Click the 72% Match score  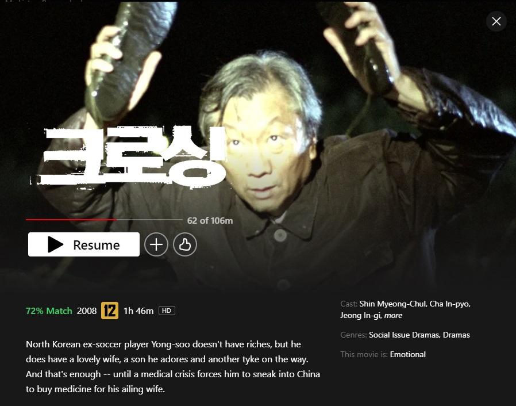49,311
